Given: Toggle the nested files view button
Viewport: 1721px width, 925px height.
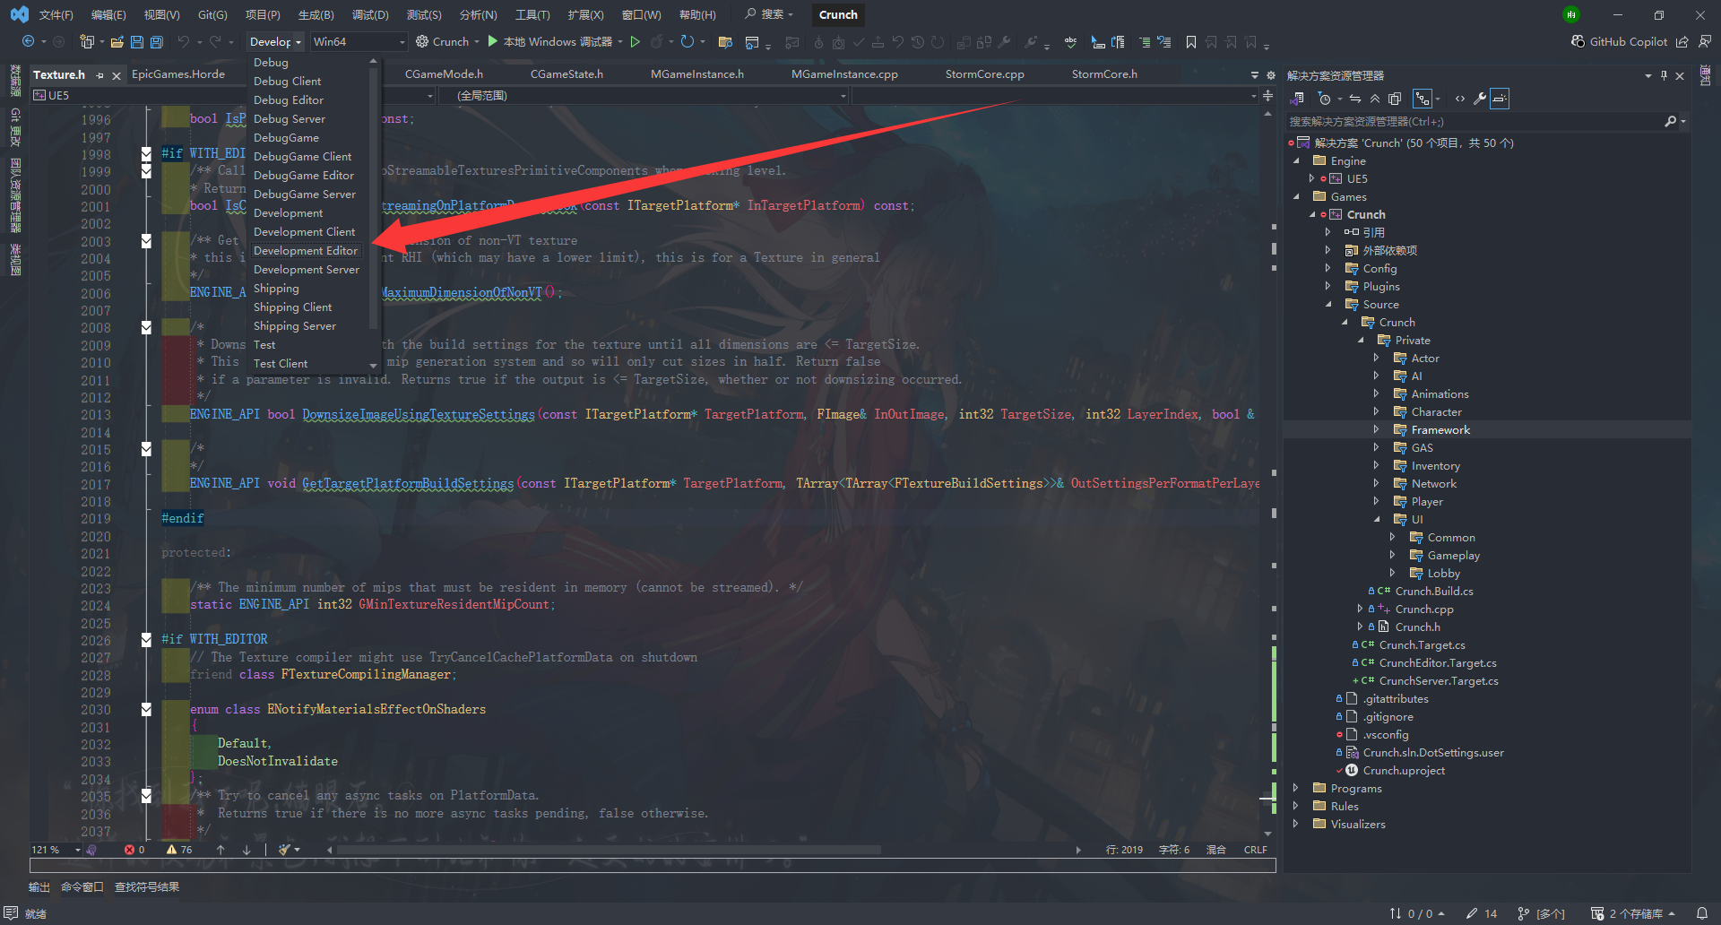Looking at the screenshot, I should tap(1423, 99).
